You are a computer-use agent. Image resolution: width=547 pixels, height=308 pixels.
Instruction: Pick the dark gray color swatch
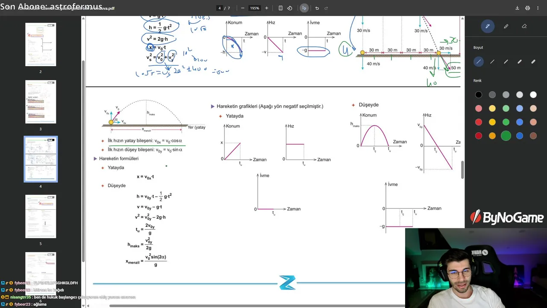tap(492, 95)
